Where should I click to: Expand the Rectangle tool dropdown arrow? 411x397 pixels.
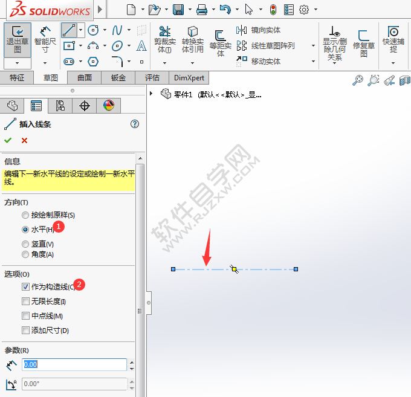pyautogui.click(x=81, y=46)
